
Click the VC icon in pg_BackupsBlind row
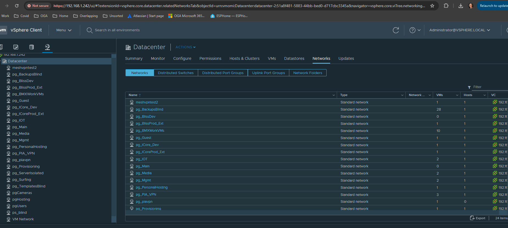[495, 109]
